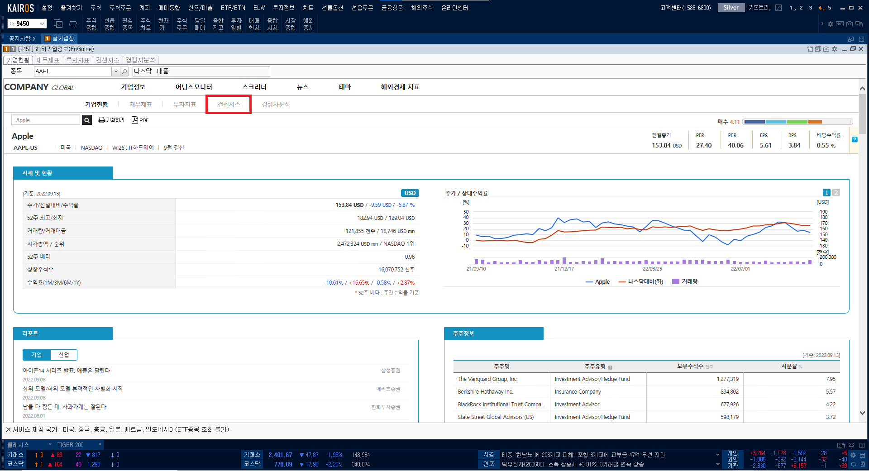Open the 9450 screen number dropdown
This screenshot has height=471, width=869.
coord(42,24)
